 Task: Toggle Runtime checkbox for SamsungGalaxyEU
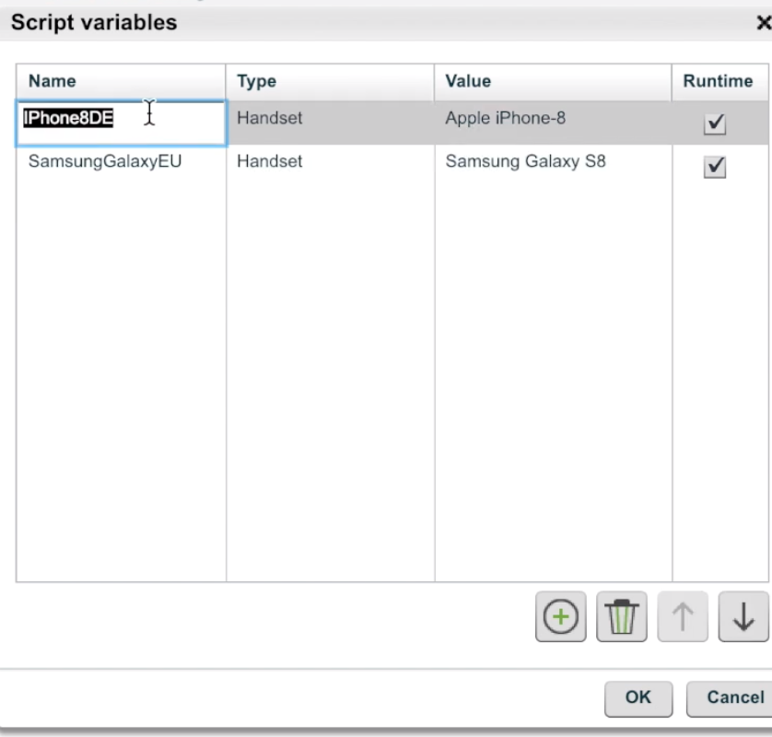pos(714,167)
